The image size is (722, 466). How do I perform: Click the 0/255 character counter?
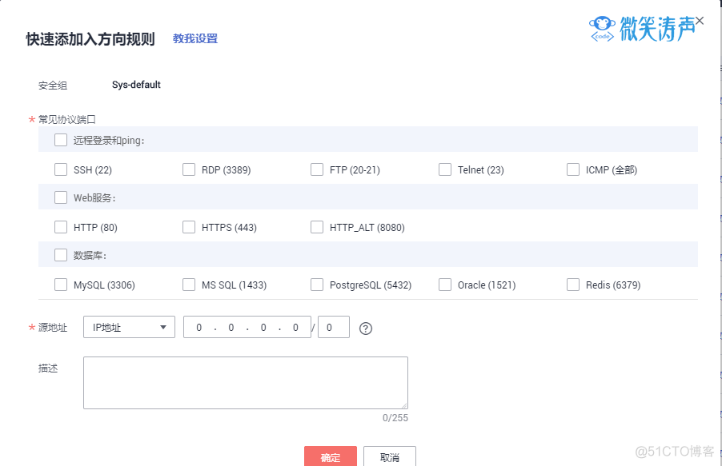tap(395, 418)
